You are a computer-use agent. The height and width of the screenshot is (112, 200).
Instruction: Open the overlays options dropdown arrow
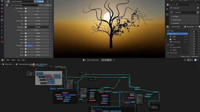point(198,60)
